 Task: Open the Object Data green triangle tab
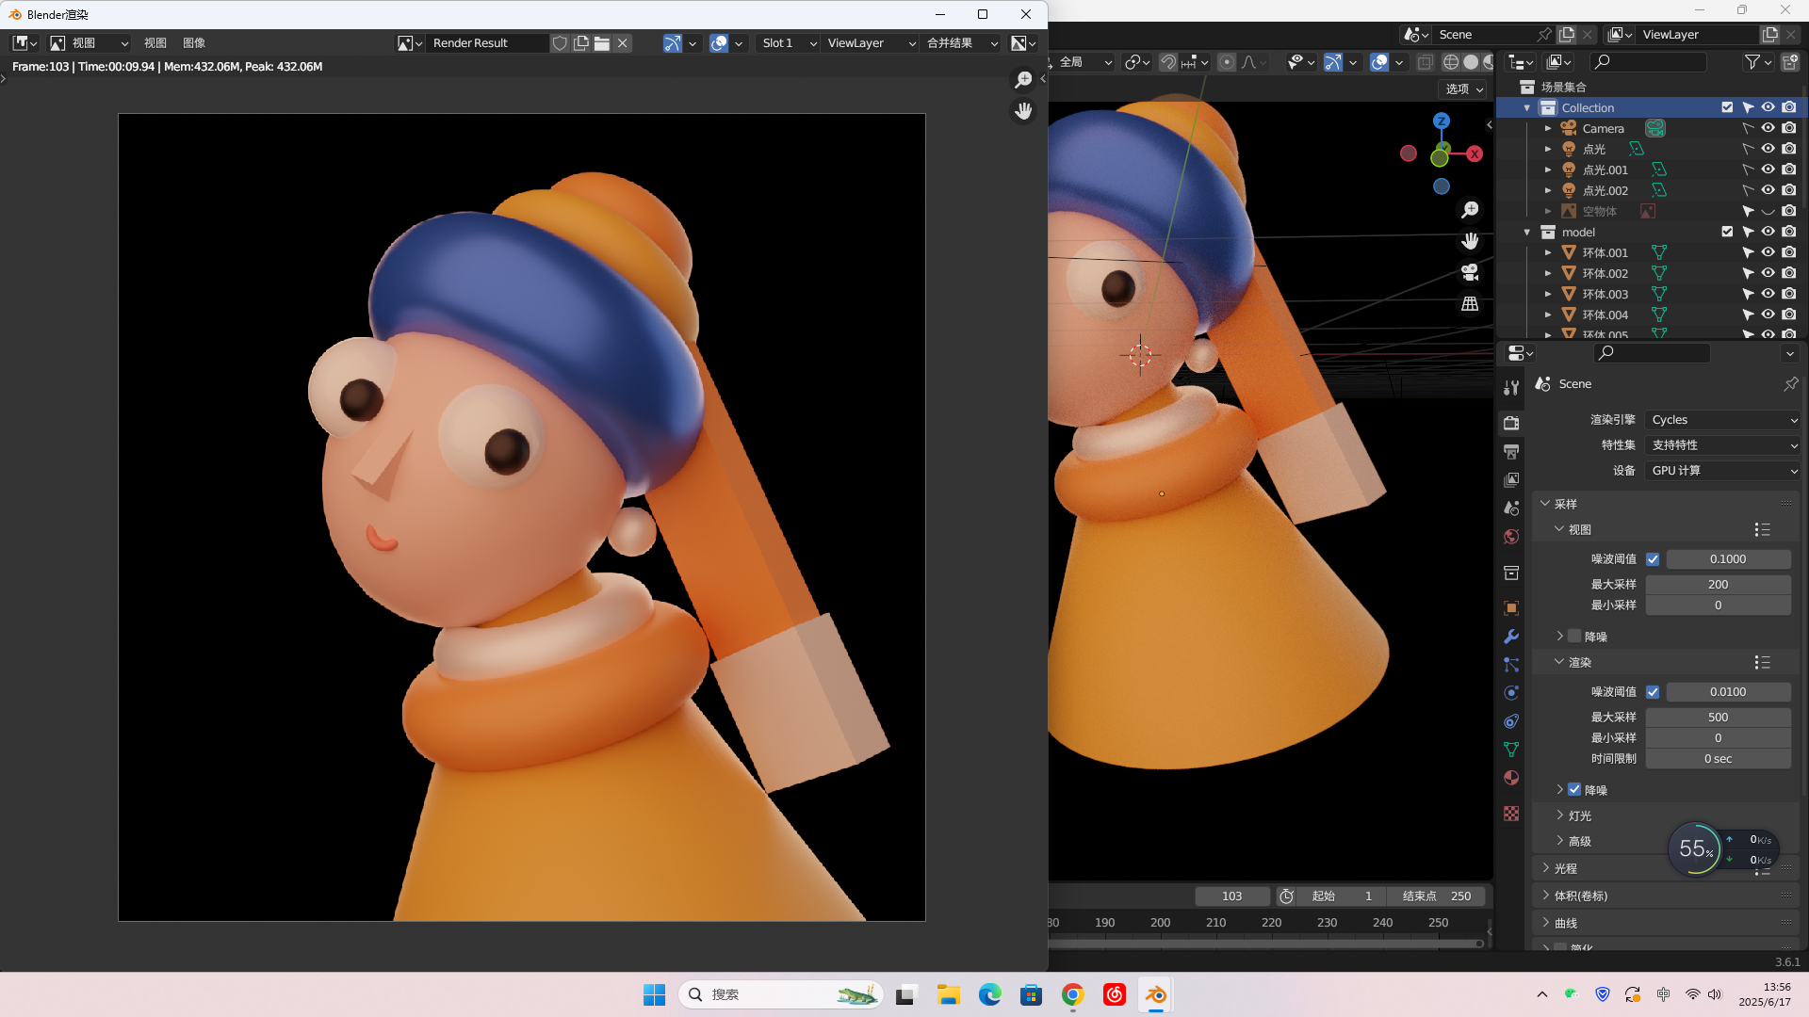(x=1511, y=750)
